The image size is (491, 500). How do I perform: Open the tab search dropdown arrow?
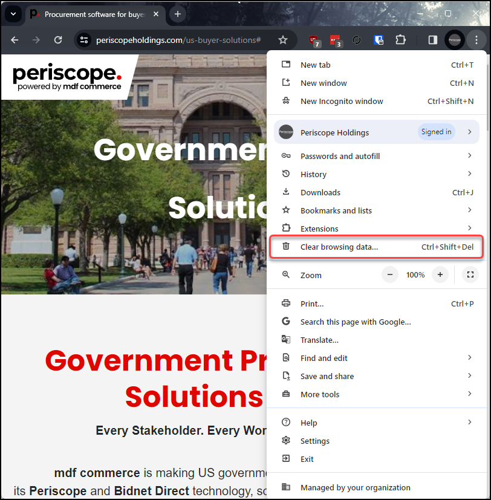(x=13, y=14)
